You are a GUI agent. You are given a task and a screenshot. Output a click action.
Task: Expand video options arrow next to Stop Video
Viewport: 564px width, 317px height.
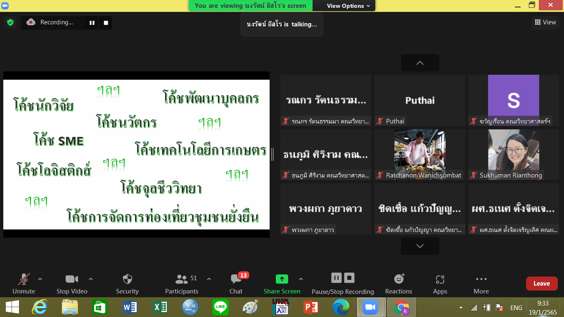point(91,279)
